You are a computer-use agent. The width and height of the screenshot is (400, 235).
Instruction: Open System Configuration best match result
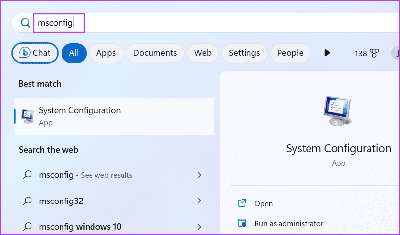pyautogui.click(x=114, y=116)
